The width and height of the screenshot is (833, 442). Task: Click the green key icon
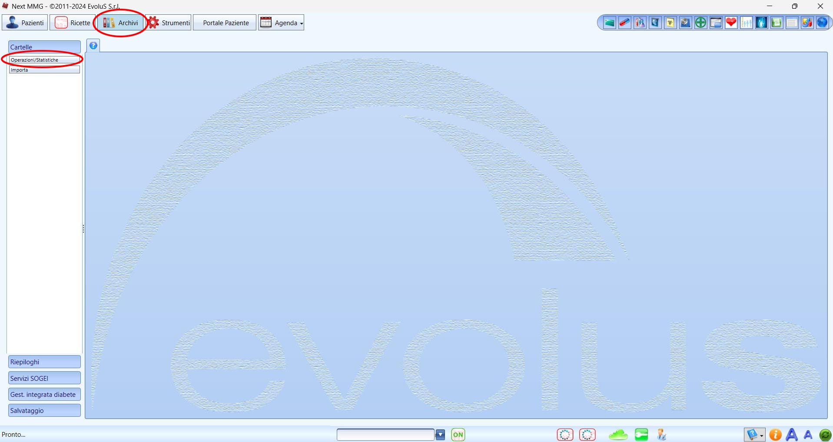click(641, 435)
